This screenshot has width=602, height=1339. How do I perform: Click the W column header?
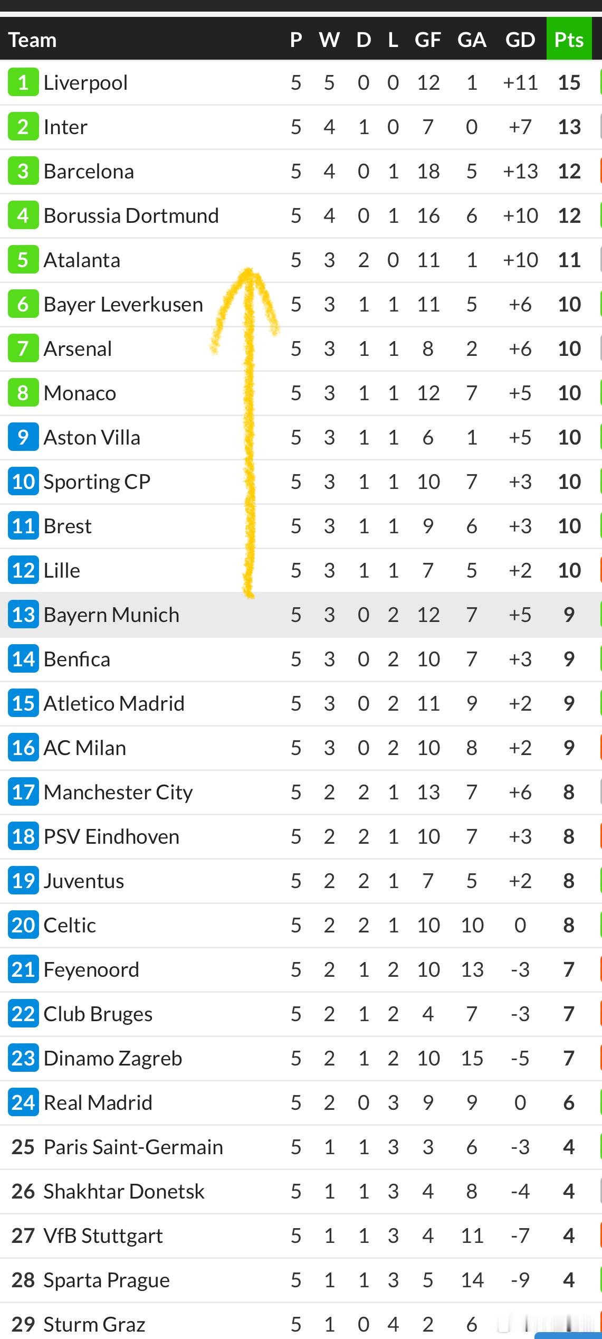click(x=329, y=40)
